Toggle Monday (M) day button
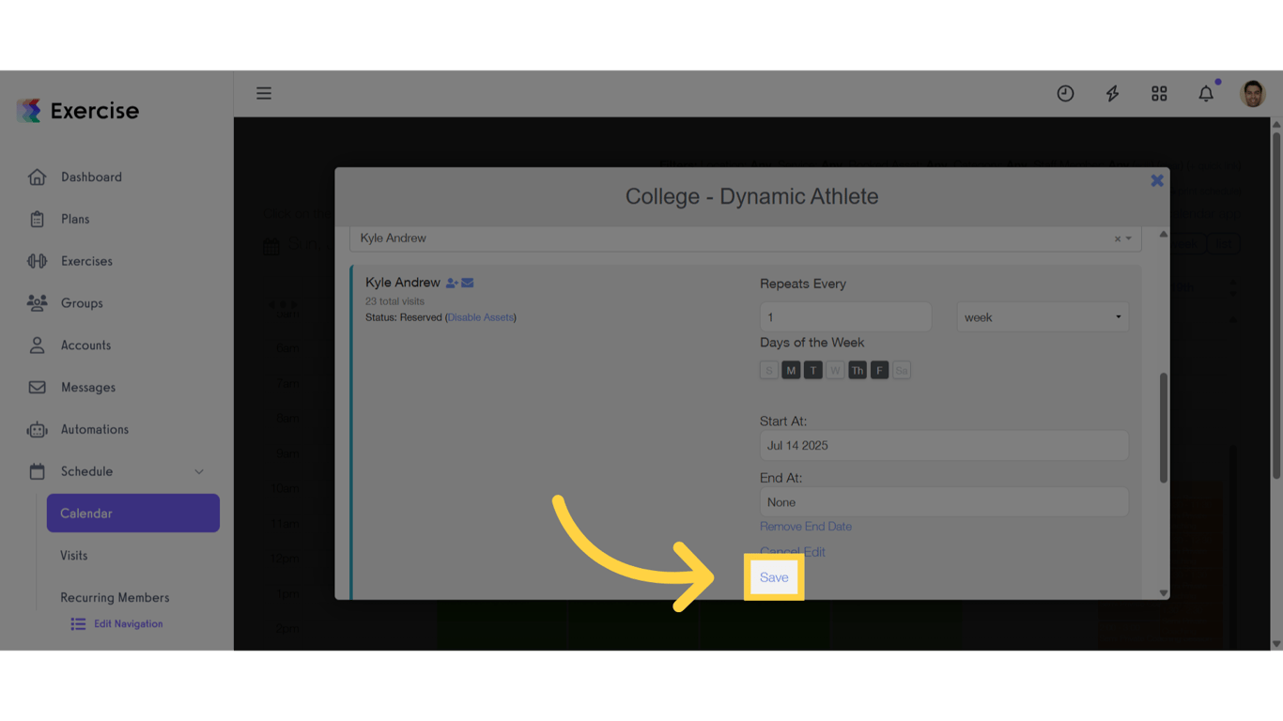 (x=791, y=371)
